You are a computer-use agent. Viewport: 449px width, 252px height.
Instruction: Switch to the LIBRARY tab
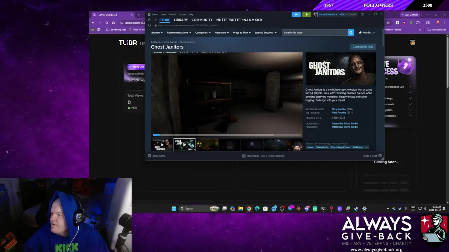click(181, 20)
